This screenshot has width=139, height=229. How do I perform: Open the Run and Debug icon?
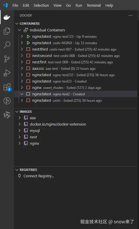pos(7,73)
